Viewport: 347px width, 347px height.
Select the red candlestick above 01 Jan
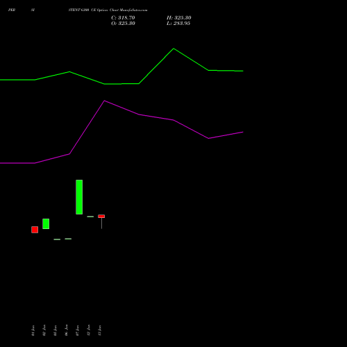(35, 230)
